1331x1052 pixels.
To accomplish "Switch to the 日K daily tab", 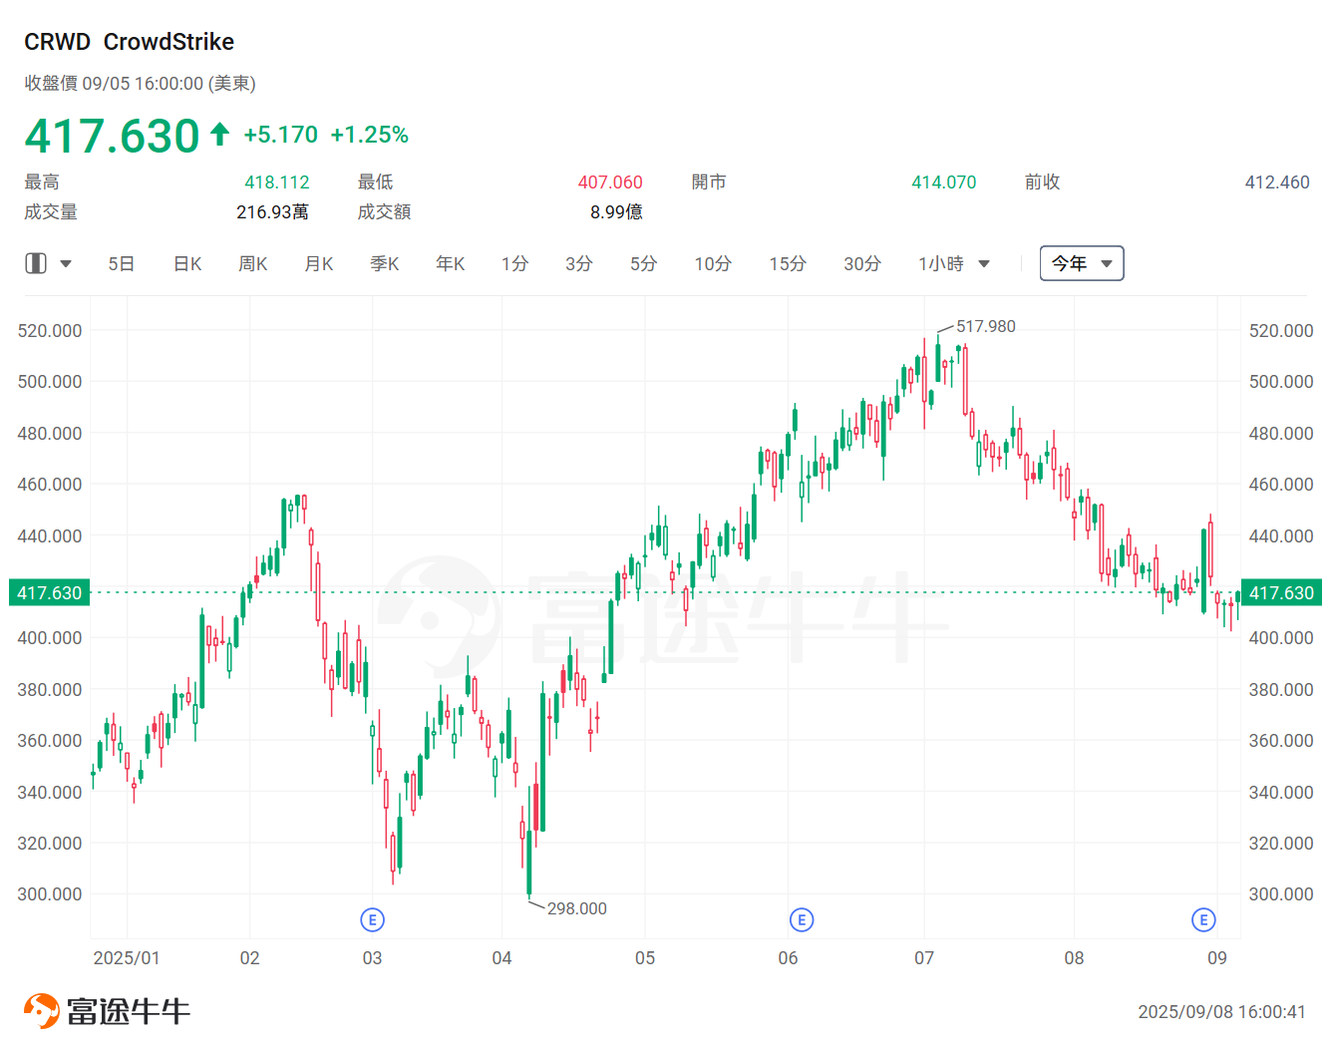I will [x=186, y=262].
